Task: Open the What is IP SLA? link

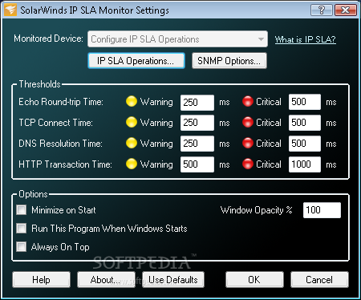Action: click(306, 39)
